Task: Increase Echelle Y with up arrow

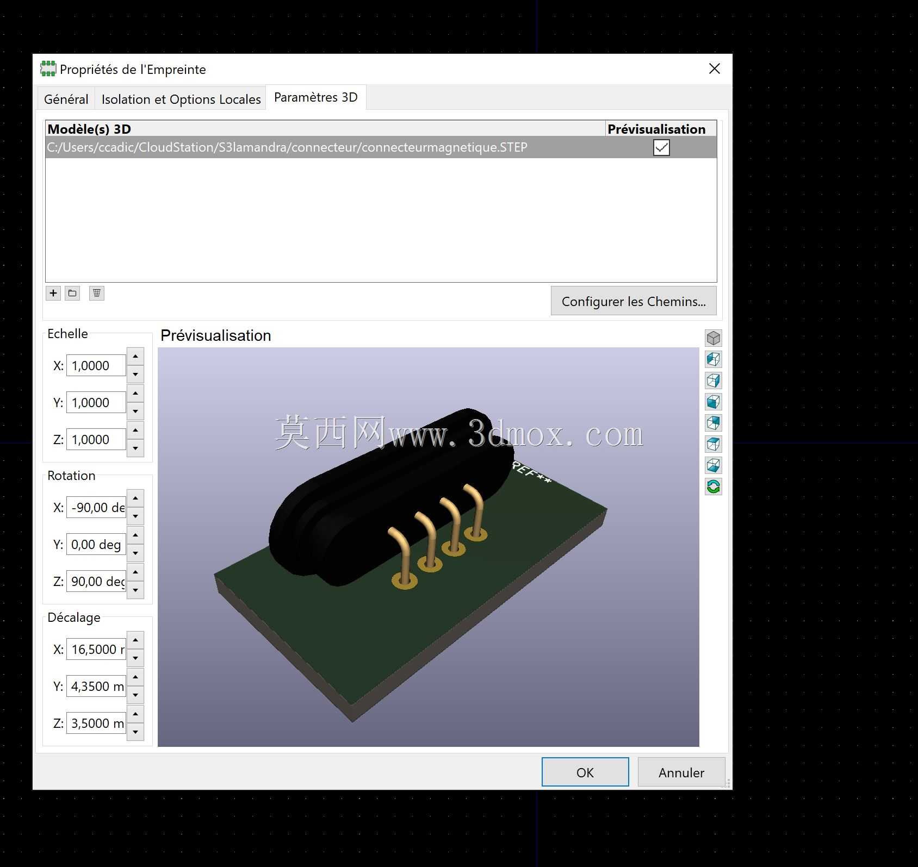Action: (x=135, y=394)
